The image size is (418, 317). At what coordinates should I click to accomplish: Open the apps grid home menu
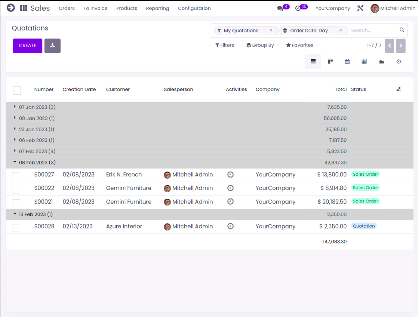(x=24, y=8)
